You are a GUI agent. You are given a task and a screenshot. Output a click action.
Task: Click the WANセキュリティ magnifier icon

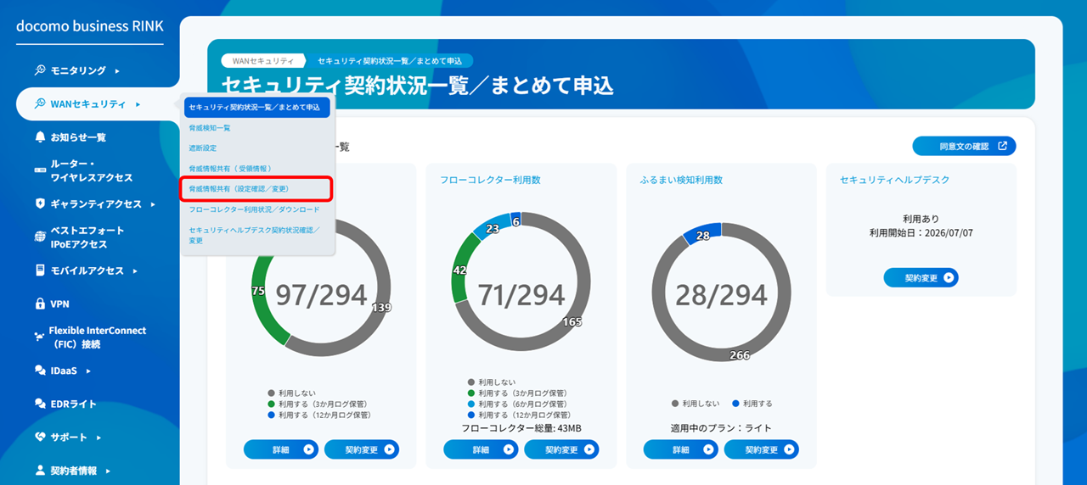click(40, 104)
